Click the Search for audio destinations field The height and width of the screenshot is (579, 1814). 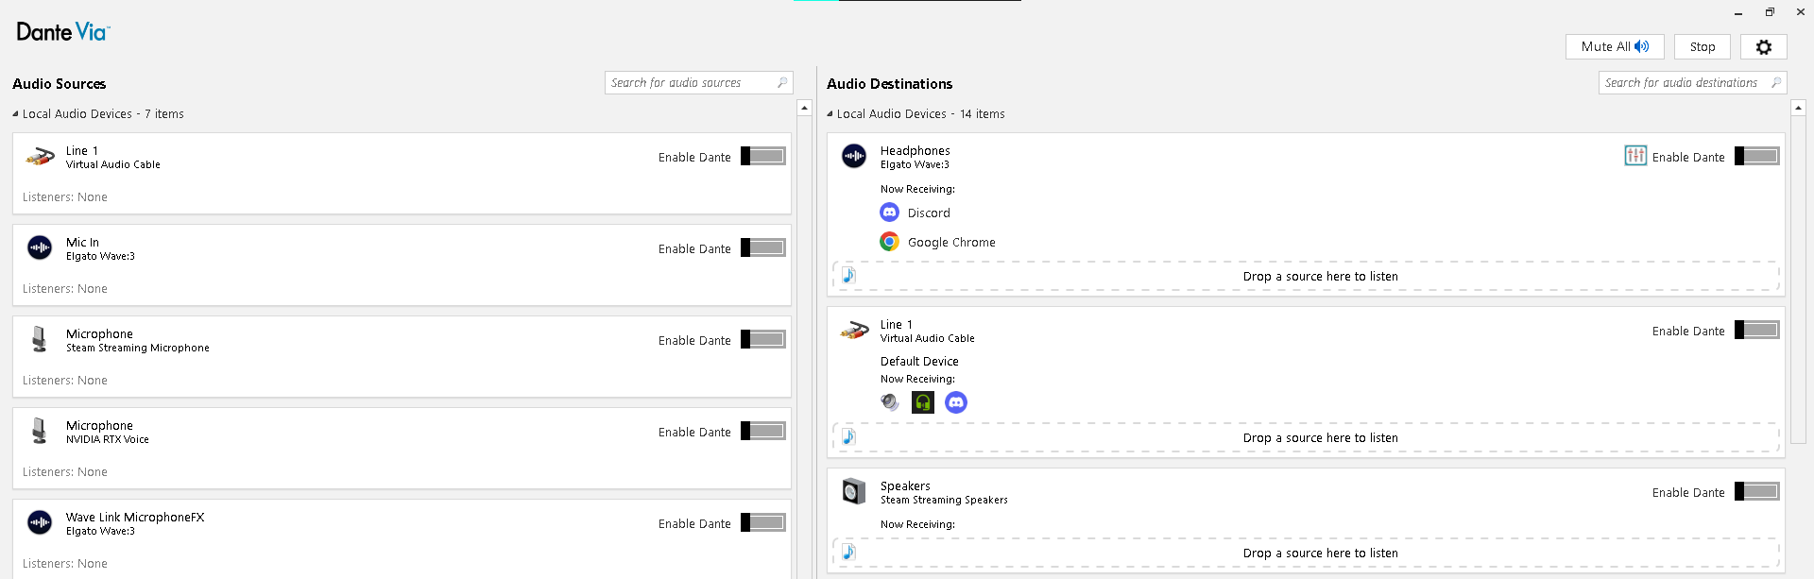pos(1692,83)
